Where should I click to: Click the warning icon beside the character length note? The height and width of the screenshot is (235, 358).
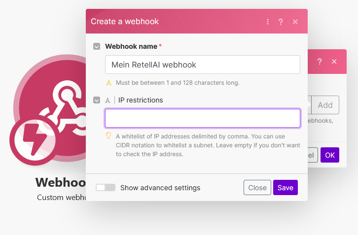click(109, 82)
